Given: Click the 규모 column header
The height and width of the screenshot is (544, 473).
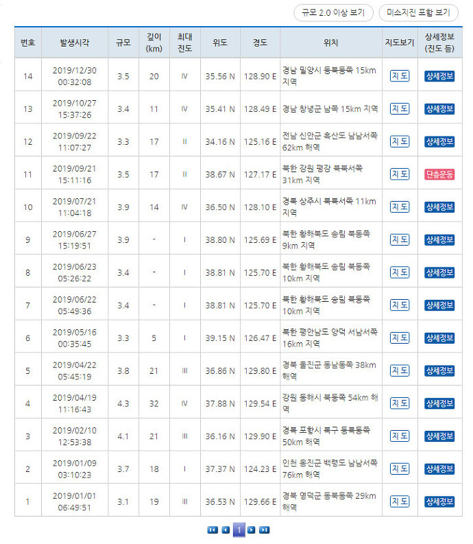Looking at the screenshot, I should point(123,43).
